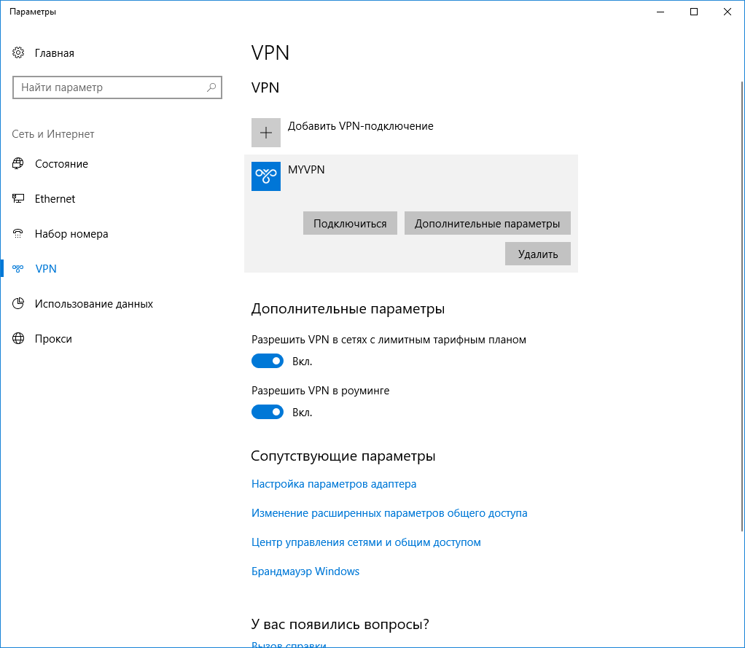This screenshot has height=648, width=745.
Task: Click the Подключиться button
Action: (x=350, y=223)
